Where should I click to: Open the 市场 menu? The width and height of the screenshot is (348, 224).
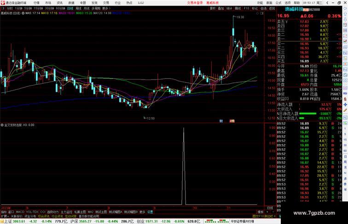coord(48,3)
